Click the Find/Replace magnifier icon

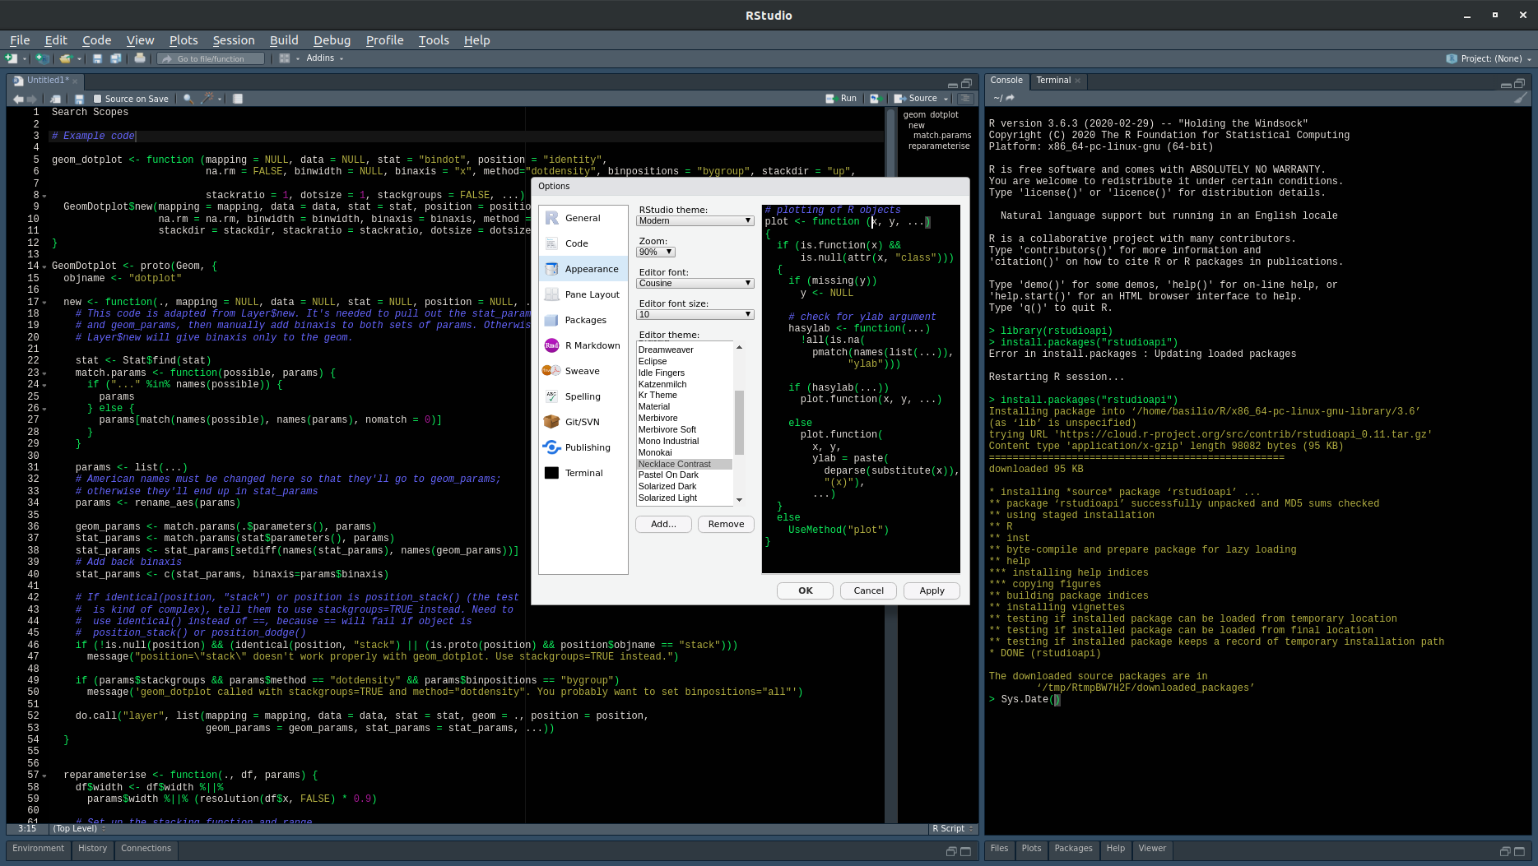coord(188,99)
